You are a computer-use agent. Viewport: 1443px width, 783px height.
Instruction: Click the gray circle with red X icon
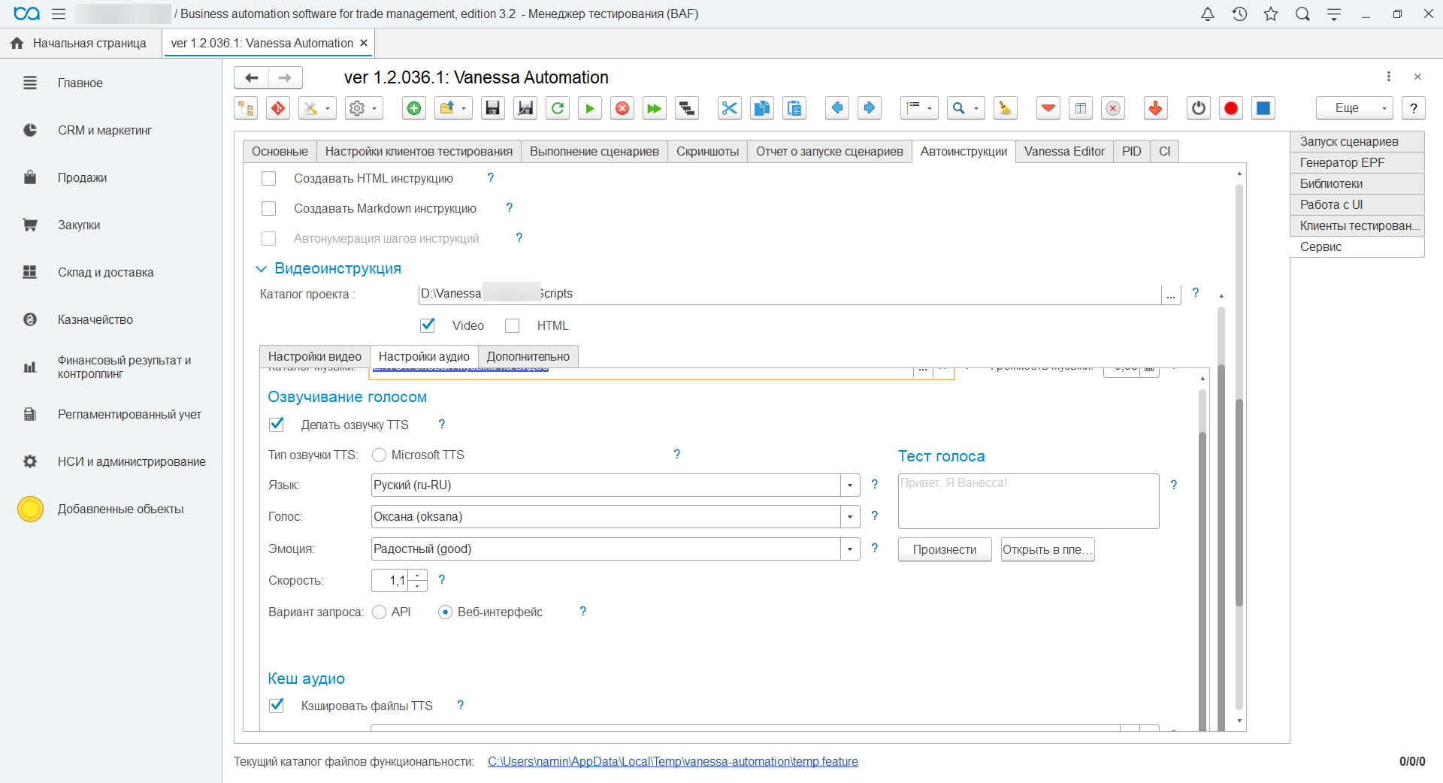(x=1113, y=108)
